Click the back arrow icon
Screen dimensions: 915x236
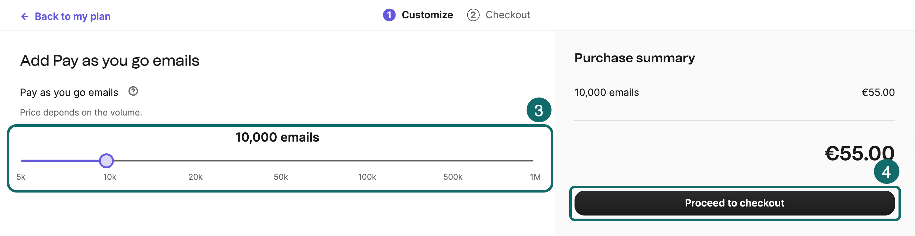(x=25, y=16)
